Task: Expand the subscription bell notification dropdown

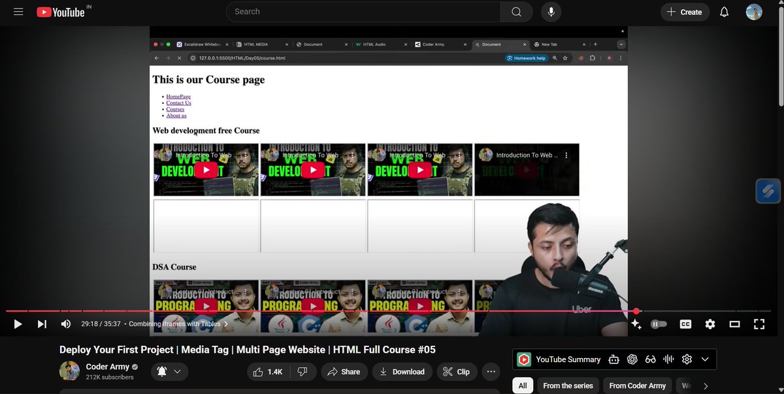Action: [x=170, y=372]
